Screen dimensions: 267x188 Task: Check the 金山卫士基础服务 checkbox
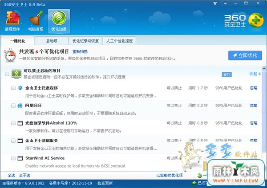click(13, 141)
